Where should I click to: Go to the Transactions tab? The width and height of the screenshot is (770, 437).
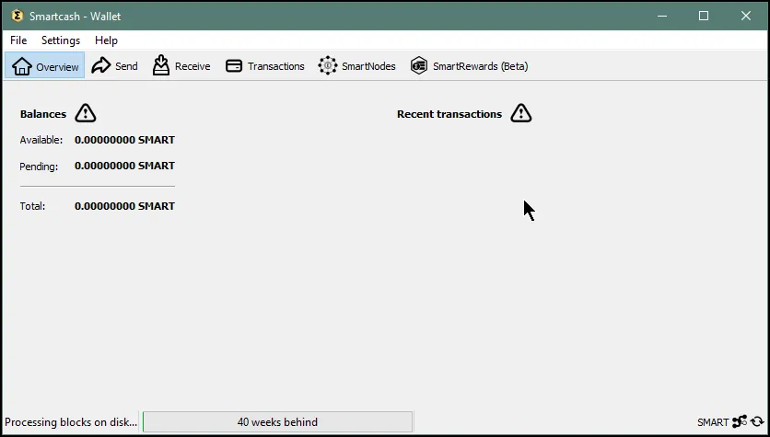pyautogui.click(x=264, y=65)
